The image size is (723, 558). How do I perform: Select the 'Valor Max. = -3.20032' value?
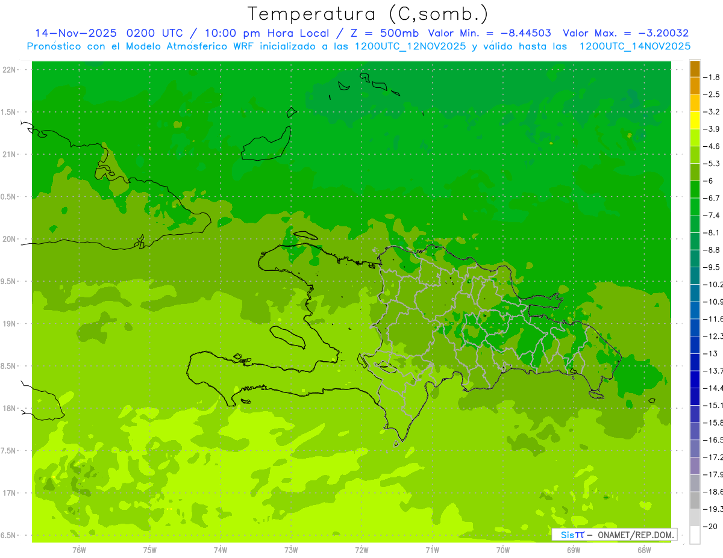pos(626,33)
